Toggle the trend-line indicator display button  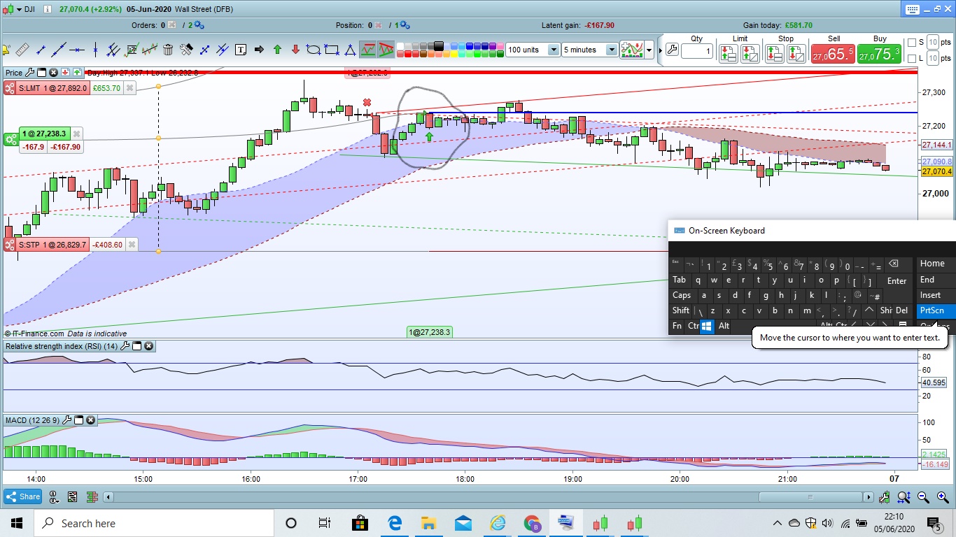367,50
